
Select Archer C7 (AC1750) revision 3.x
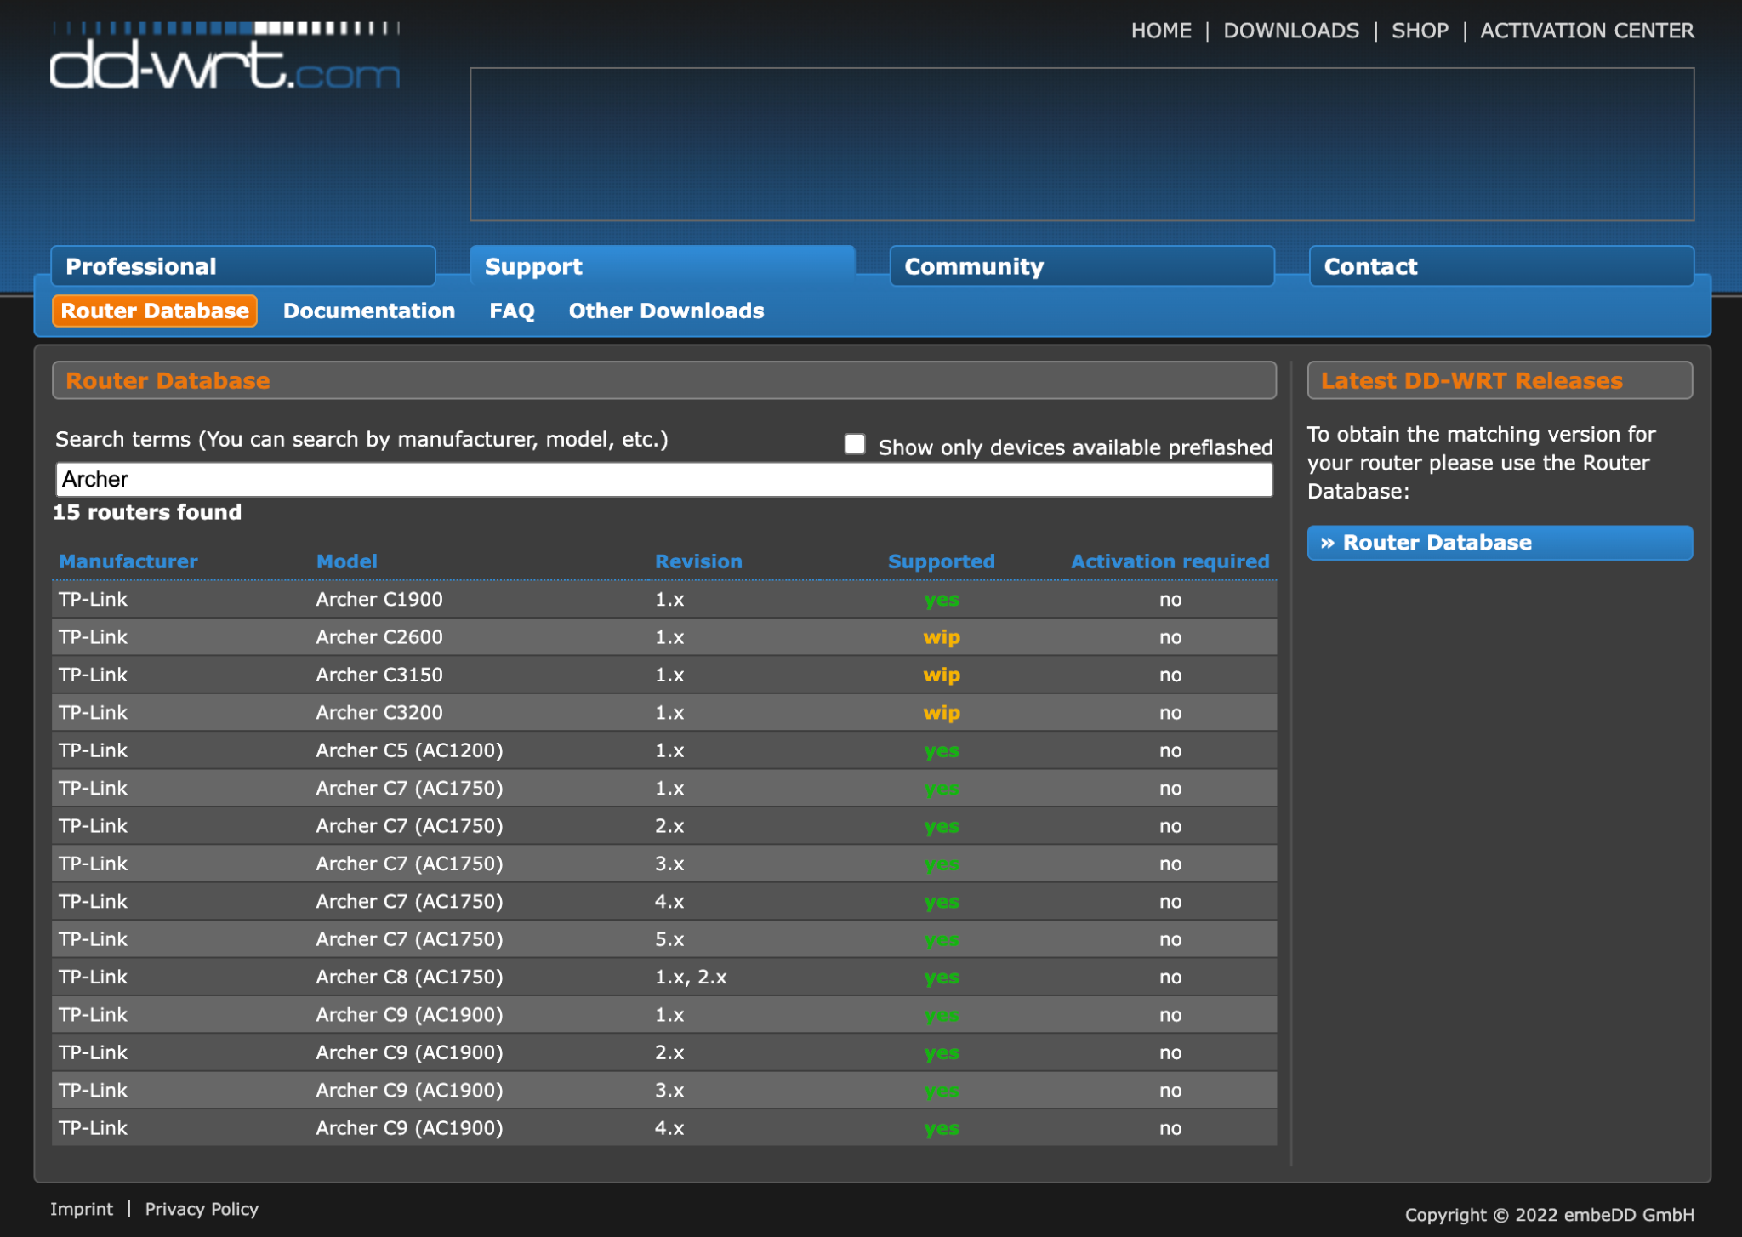[664, 864]
